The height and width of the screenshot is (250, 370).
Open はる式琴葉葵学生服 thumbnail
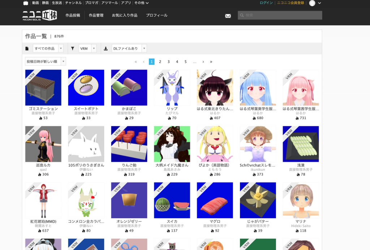pos(258,88)
